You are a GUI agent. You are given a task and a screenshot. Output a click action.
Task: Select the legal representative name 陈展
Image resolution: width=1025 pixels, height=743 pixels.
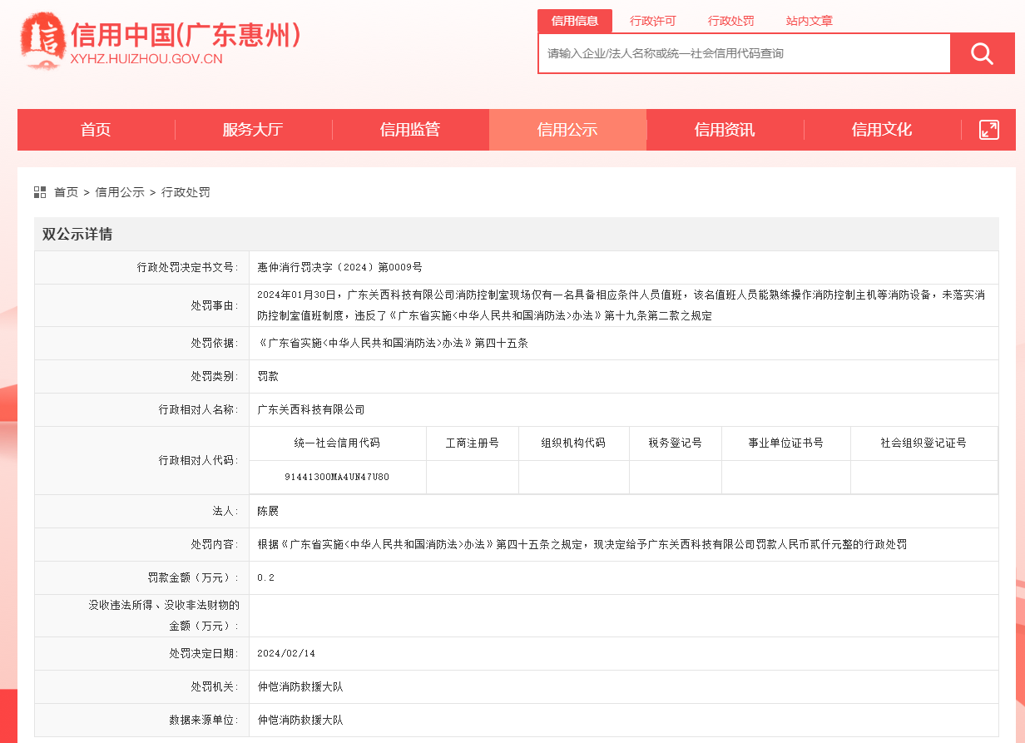268,511
